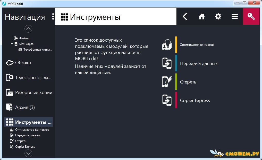The image size is (262, 160).
Task: Open settings with the gear icon
Action: (x=218, y=16)
